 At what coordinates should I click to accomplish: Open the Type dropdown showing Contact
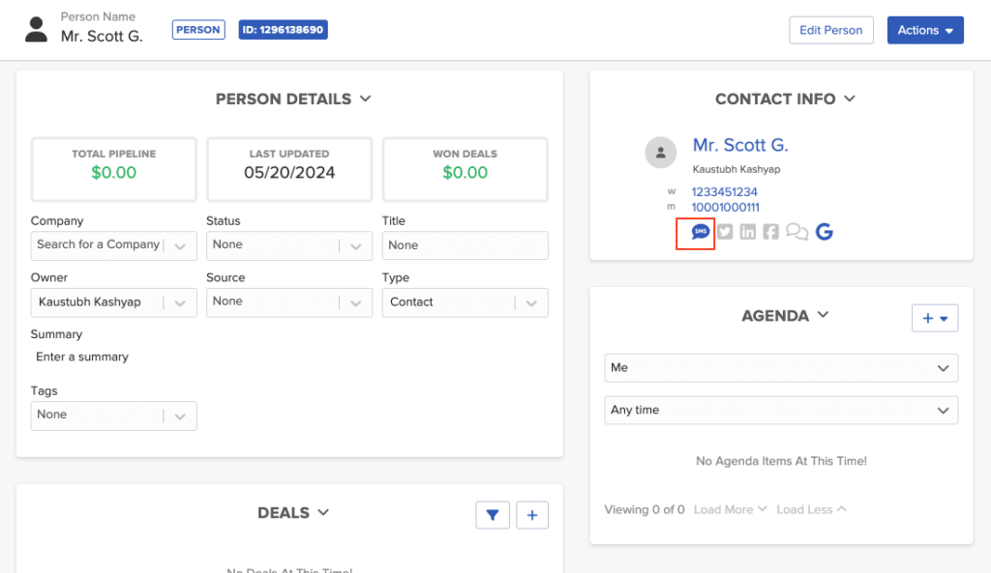pyautogui.click(x=465, y=301)
